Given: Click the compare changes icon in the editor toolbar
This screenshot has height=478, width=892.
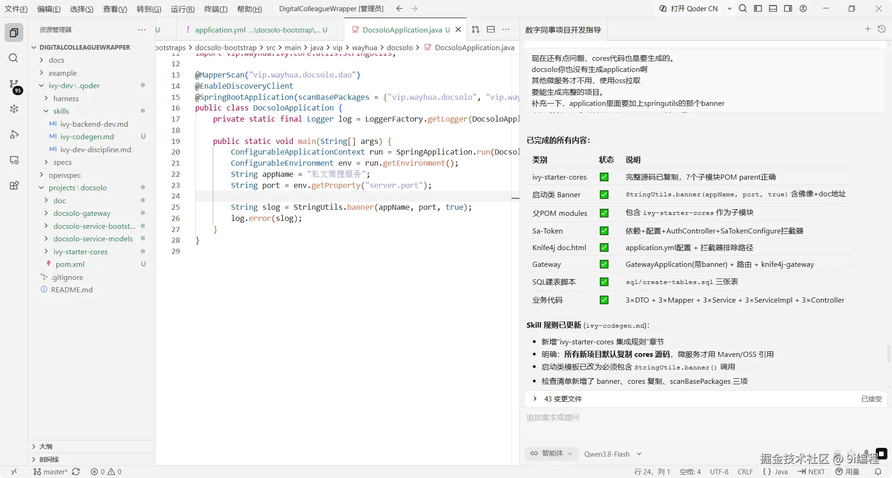Looking at the screenshot, I should click(x=475, y=30).
